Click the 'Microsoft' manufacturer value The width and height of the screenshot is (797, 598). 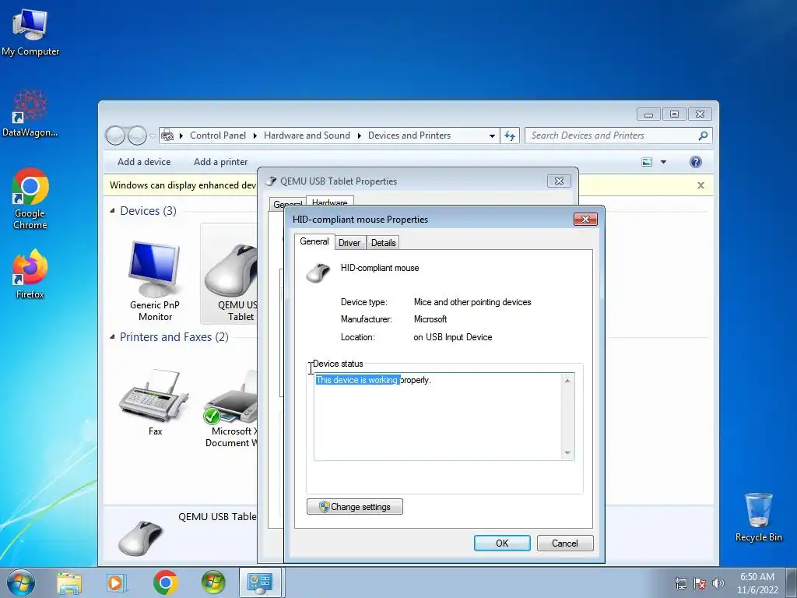pyautogui.click(x=430, y=319)
